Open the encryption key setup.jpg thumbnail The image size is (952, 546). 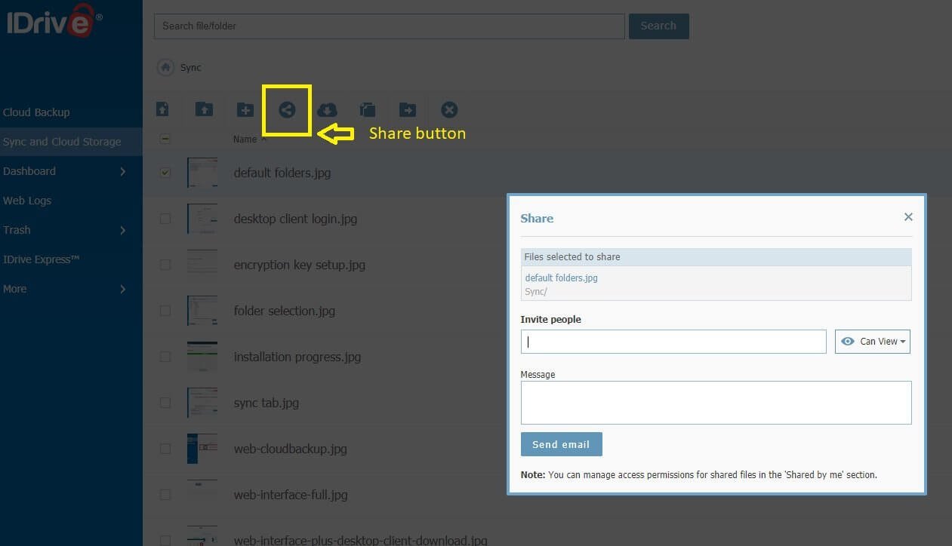(202, 265)
